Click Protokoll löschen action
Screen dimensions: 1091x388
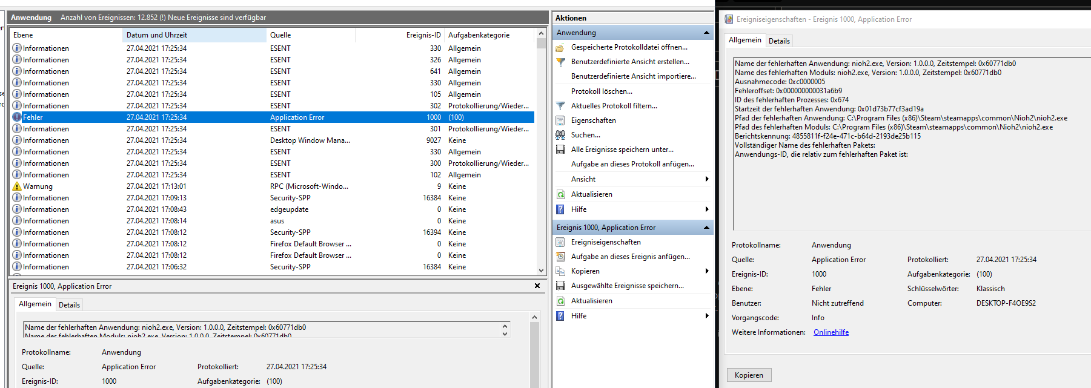click(602, 91)
